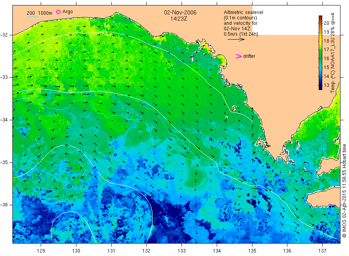Screen dimensions: 349x256
Task: Click the temperature color bar
Action: [x=320, y=53]
